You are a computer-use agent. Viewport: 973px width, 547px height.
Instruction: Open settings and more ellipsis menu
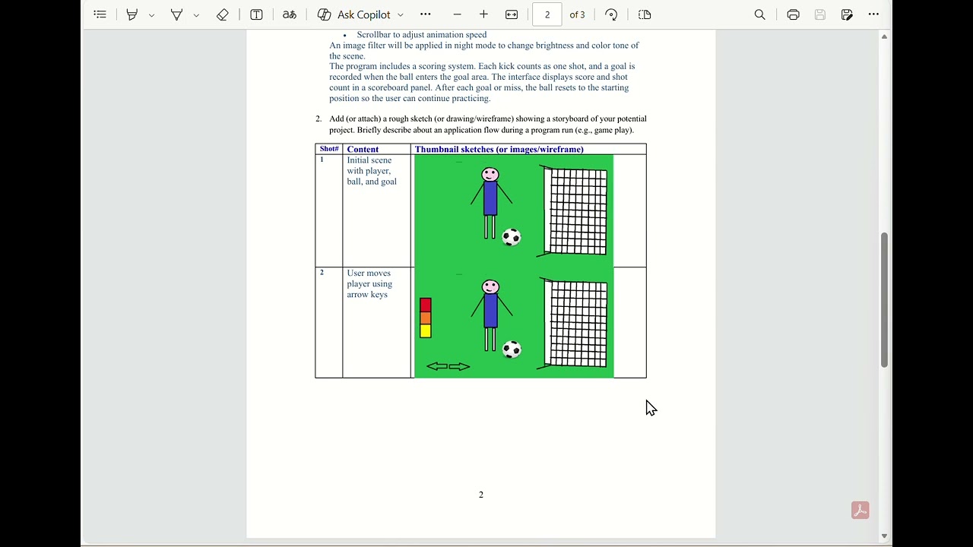click(x=873, y=14)
